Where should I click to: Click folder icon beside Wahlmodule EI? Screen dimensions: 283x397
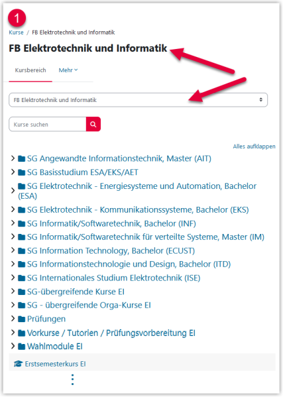(21, 347)
